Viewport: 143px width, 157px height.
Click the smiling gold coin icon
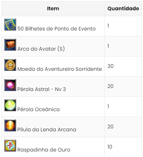click(x=10, y=65)
